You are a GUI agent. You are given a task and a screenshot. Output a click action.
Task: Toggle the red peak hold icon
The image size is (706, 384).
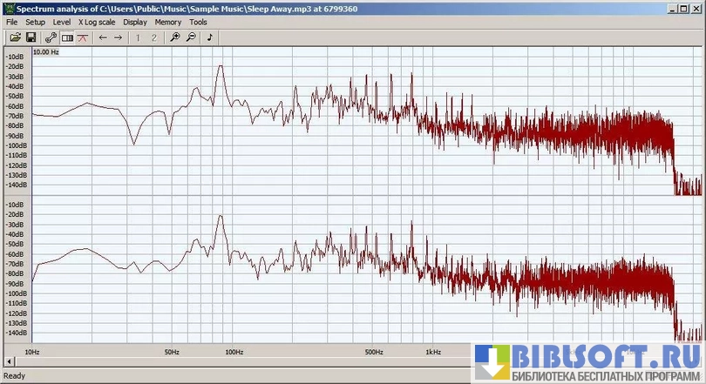pos(82,37)
